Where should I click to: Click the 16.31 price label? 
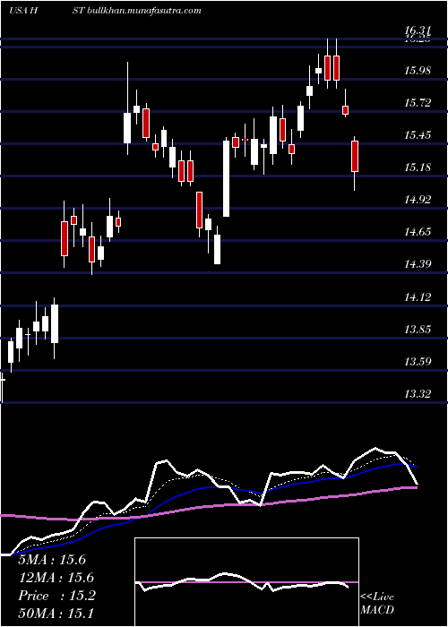coord(418,30)
